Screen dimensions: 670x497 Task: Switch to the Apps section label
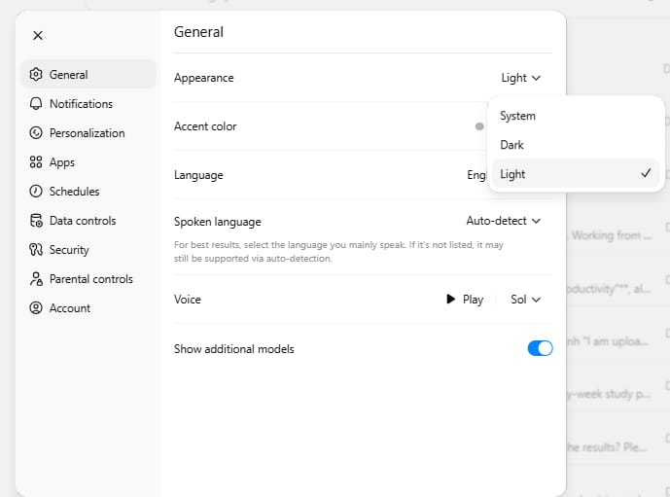pyautogui.click(x=62, y=162)
